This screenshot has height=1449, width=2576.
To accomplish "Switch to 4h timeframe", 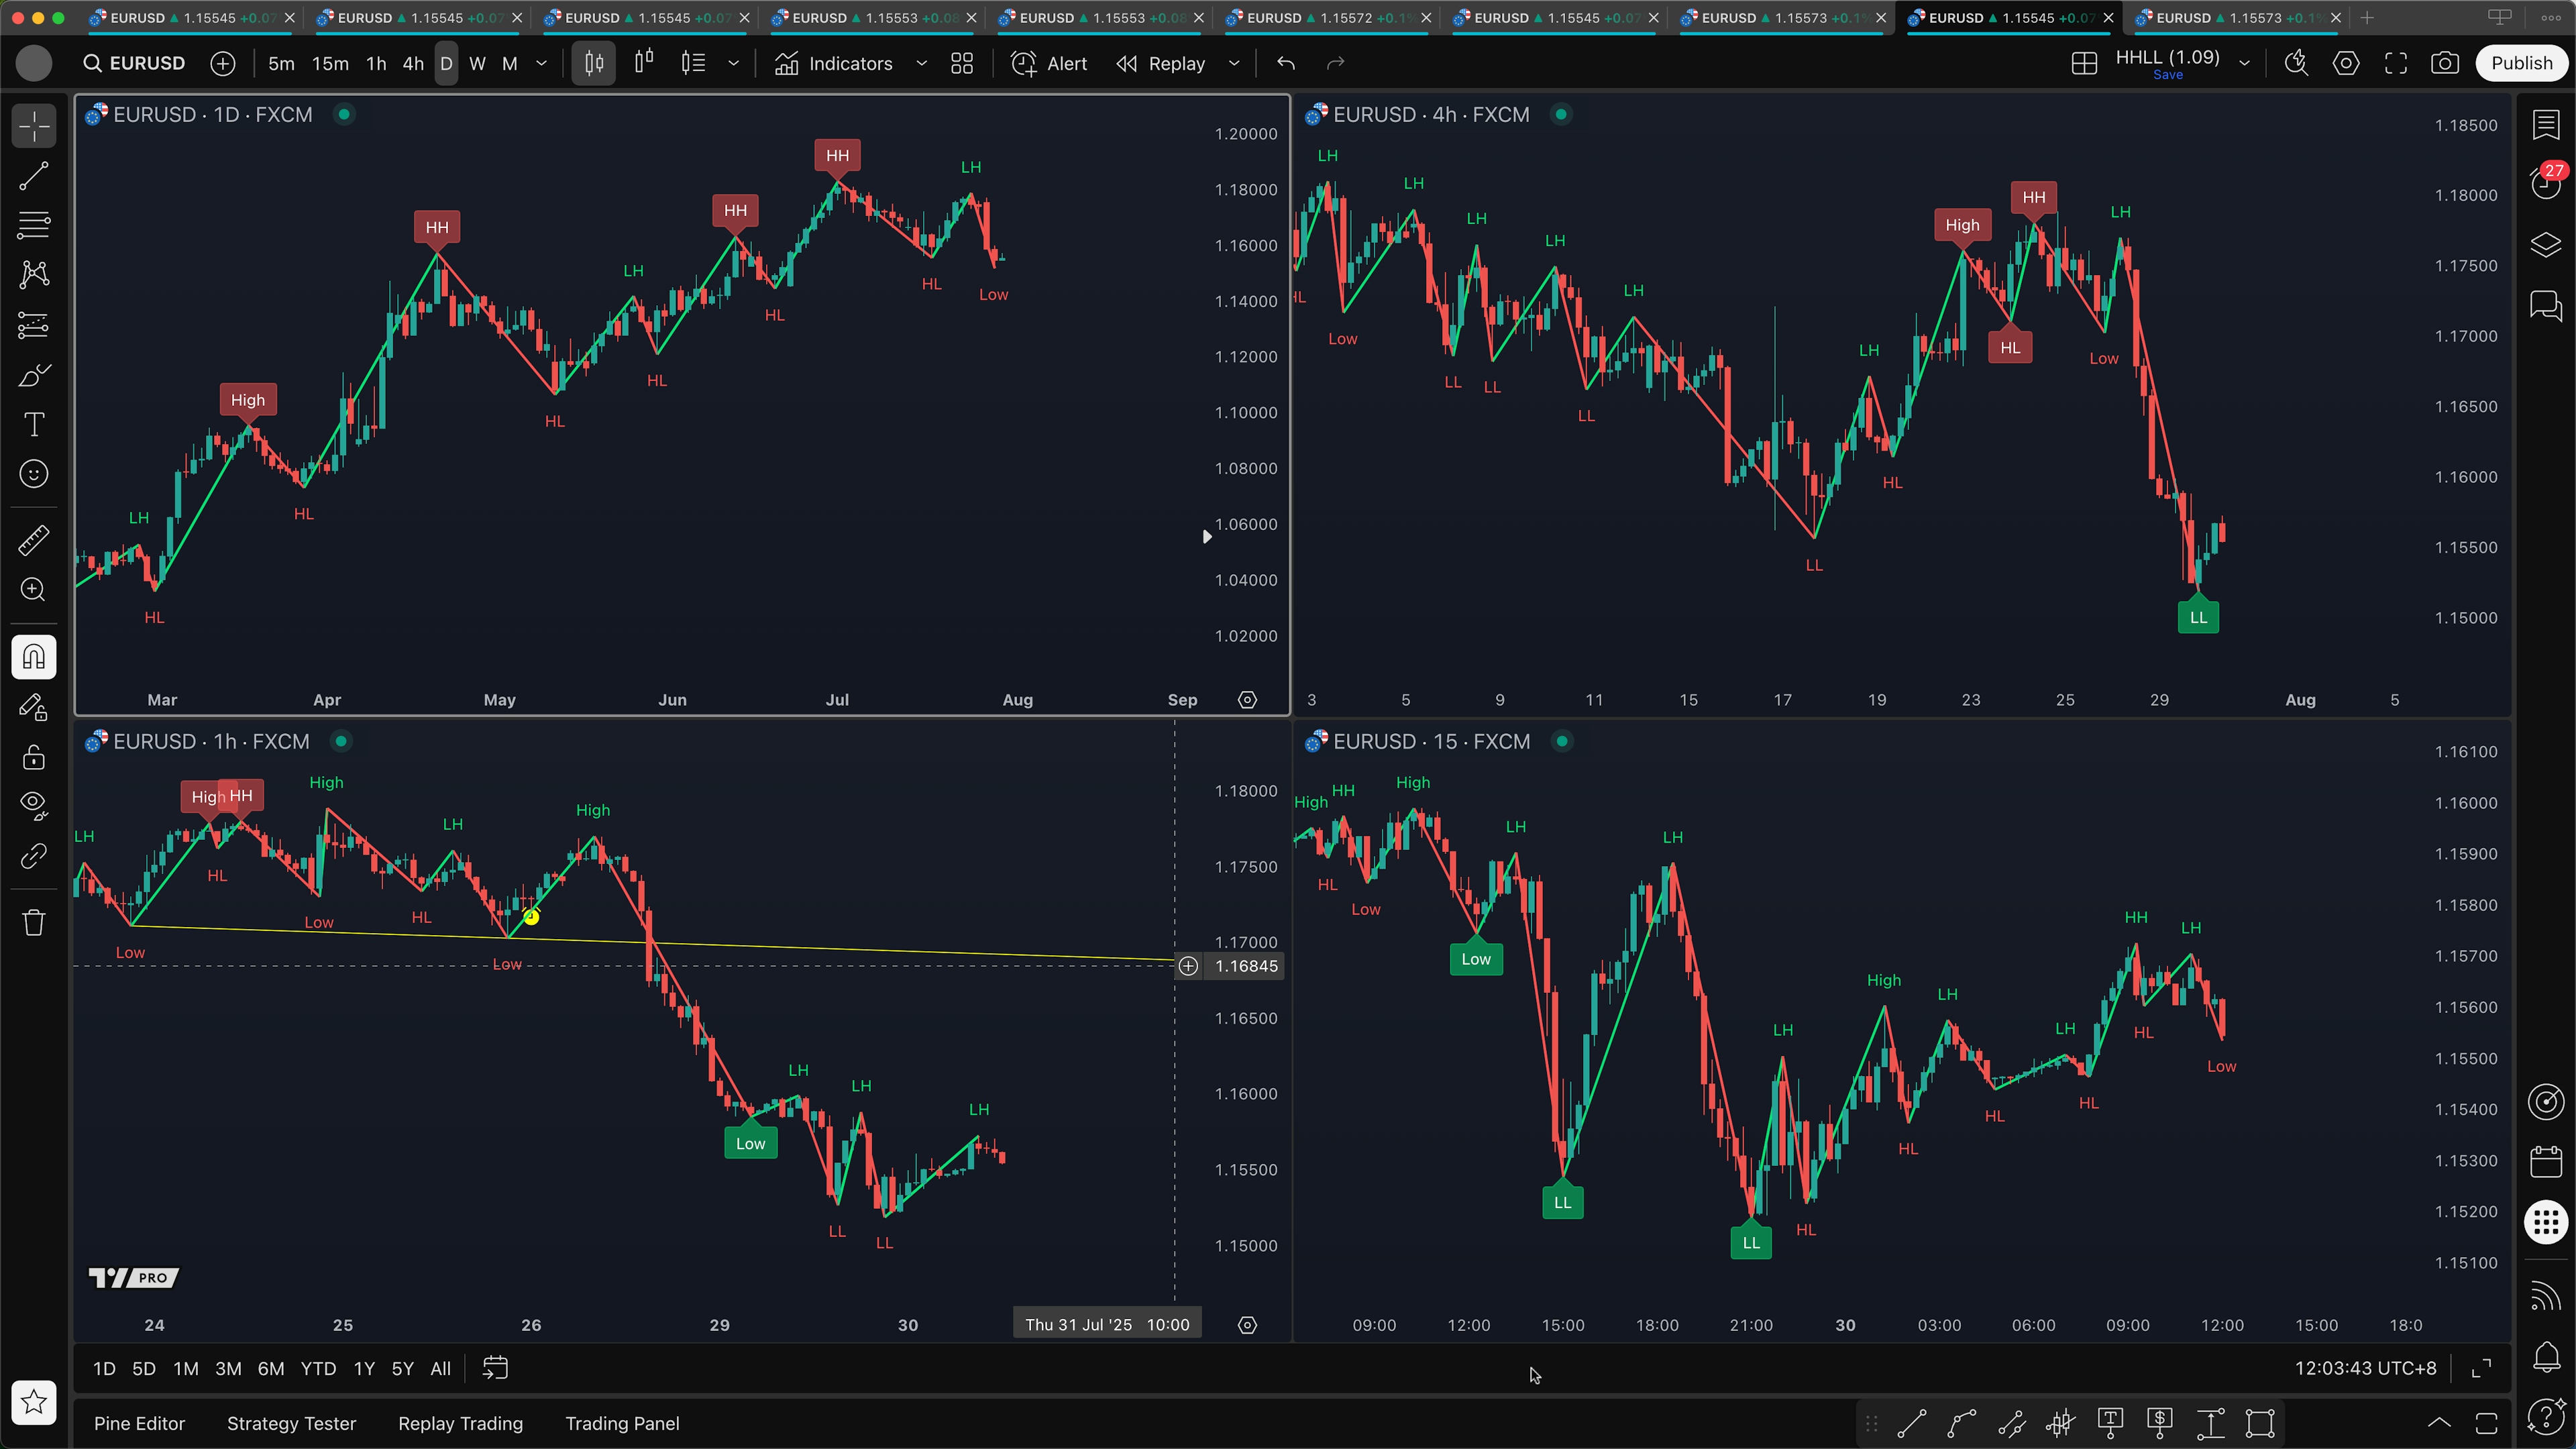I will pos(413,63).
